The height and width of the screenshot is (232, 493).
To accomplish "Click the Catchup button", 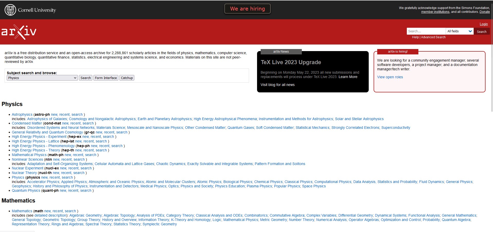I will [x=127, y=78].
